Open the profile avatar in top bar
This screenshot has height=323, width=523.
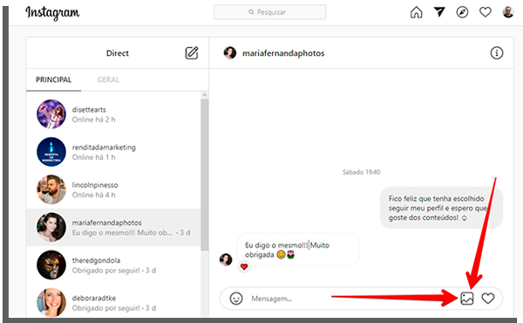click(508, 12)
